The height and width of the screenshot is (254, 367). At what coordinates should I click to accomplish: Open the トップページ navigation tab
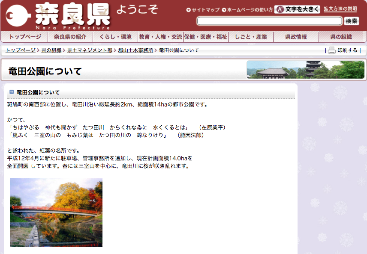25,37
